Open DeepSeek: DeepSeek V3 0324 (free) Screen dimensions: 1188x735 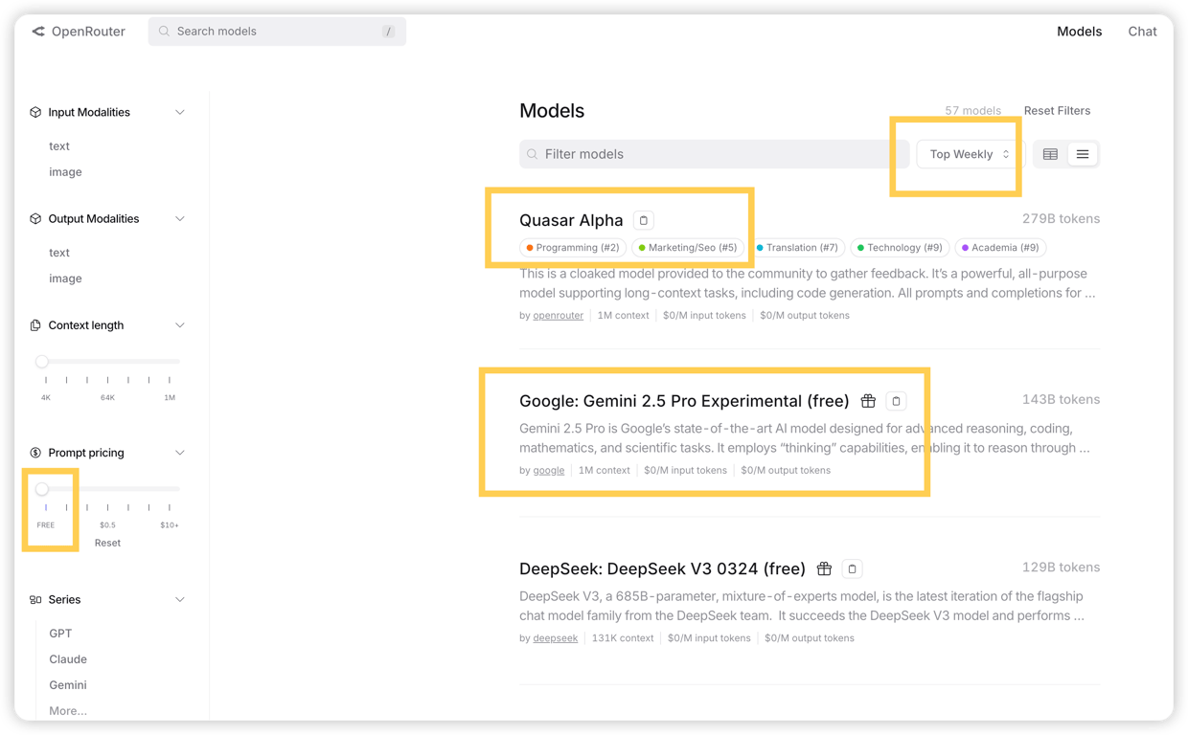[662, 568]
